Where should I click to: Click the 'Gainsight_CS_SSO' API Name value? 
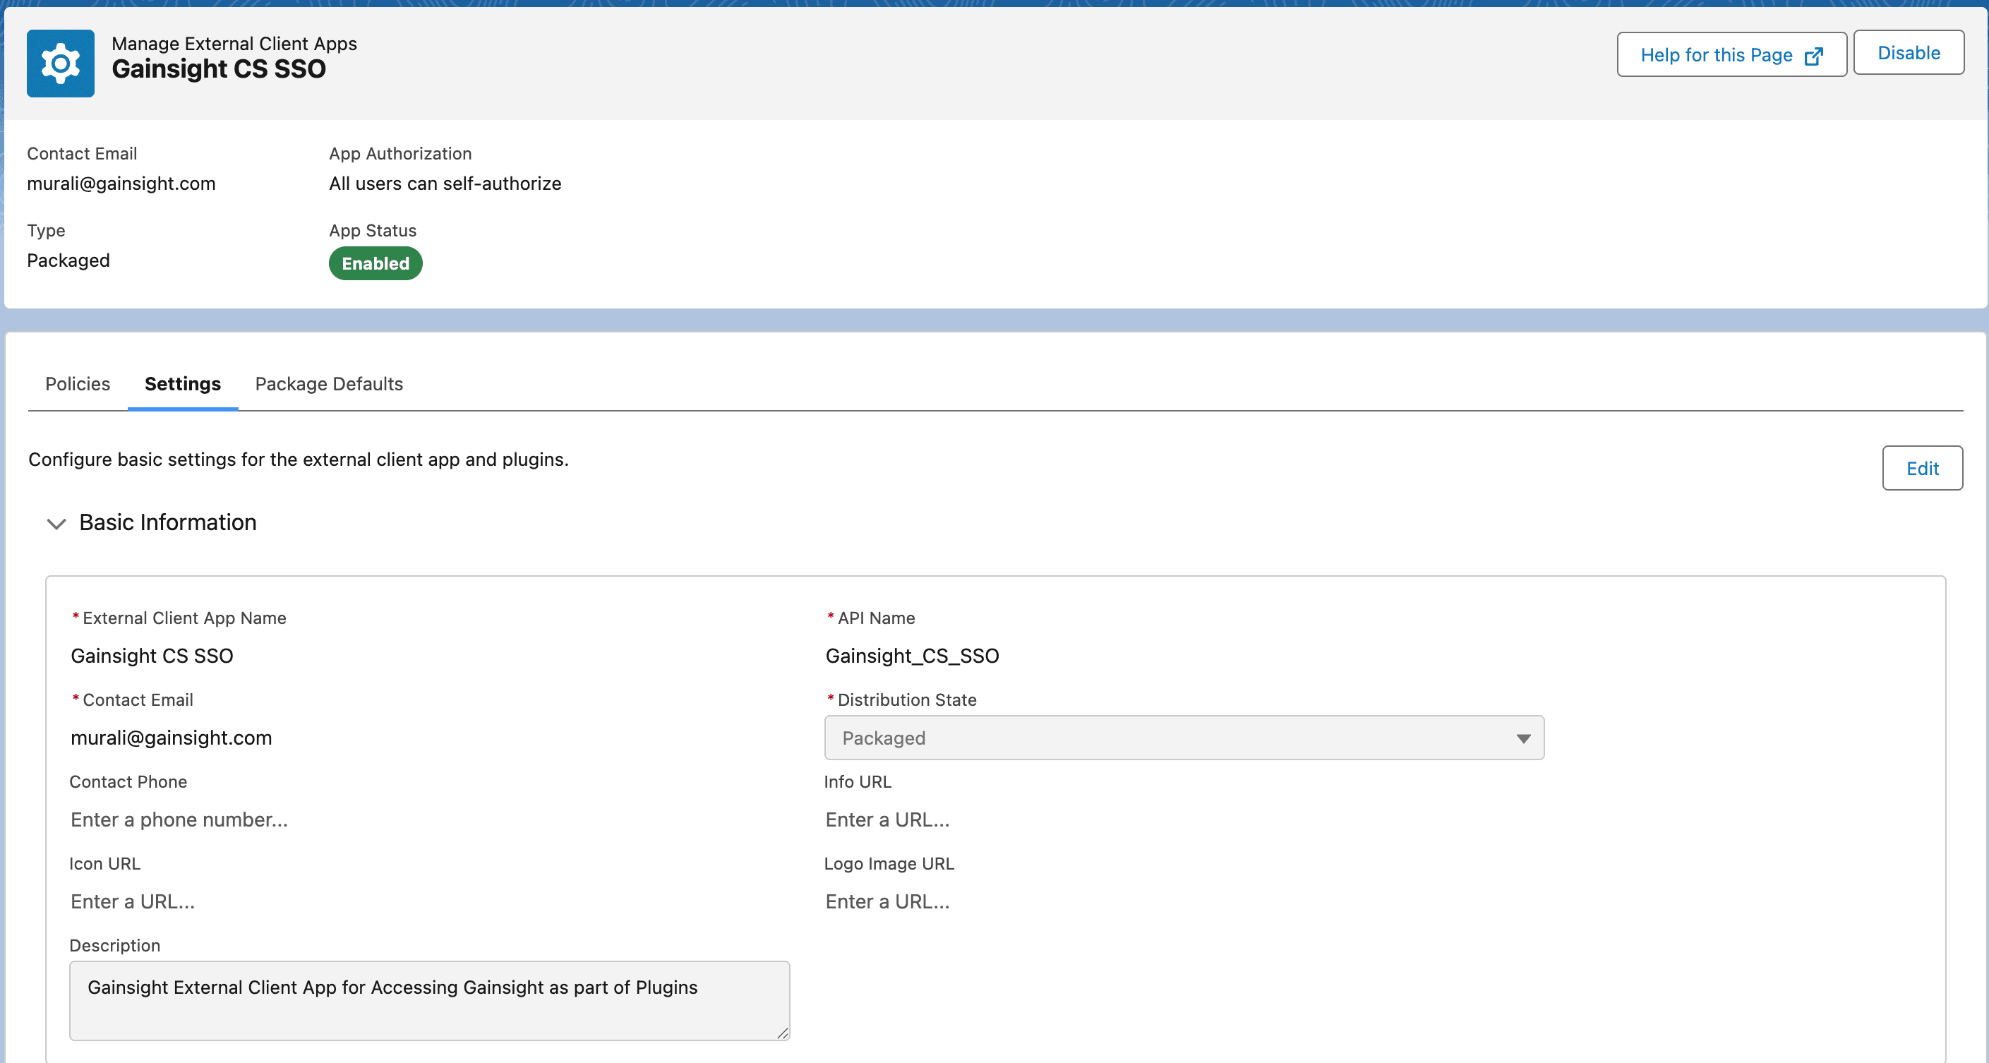[x=912, y=656]
